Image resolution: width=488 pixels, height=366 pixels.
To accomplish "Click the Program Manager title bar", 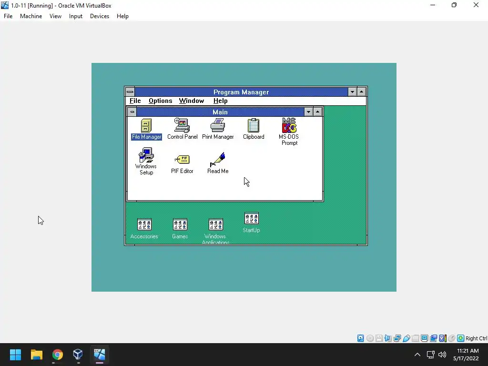I will (x=241, y=92).
